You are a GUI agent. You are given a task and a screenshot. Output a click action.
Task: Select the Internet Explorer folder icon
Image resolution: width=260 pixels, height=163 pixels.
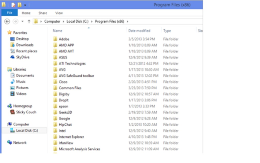point(55,137)
